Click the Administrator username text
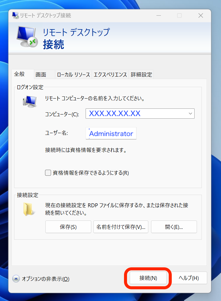This screenshot has width=221, height=301. (x=111, y=134)
